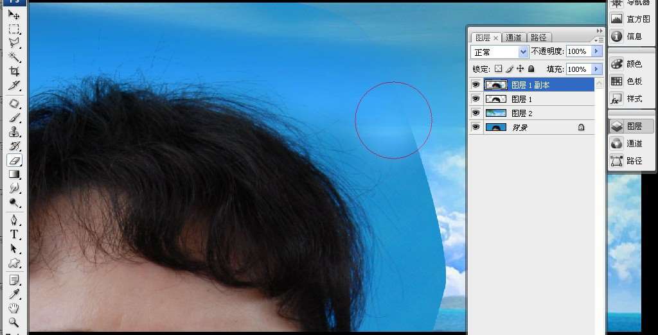Screen dimensions: 658x335
Task: Open the Layers panel options menu
Action: [x=600, y=40]
